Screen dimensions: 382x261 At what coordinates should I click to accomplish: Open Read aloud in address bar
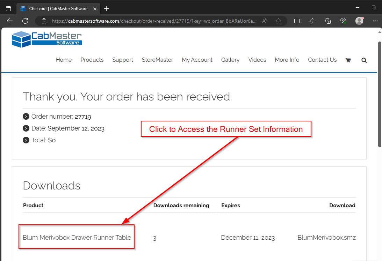265,21
